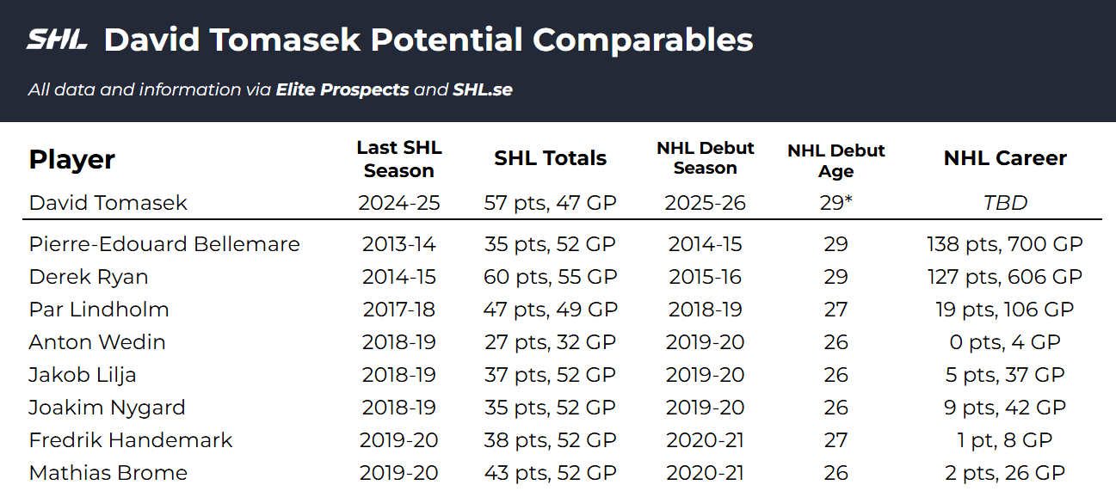
Task: Click the NHL Debut Age column header
Action: (x=835, y=161)
